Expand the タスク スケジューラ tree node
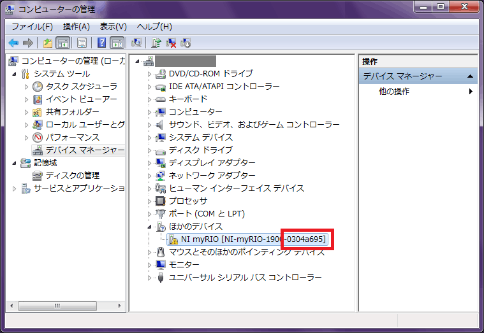This screenshot has width=484, height=333. (26, 87)
